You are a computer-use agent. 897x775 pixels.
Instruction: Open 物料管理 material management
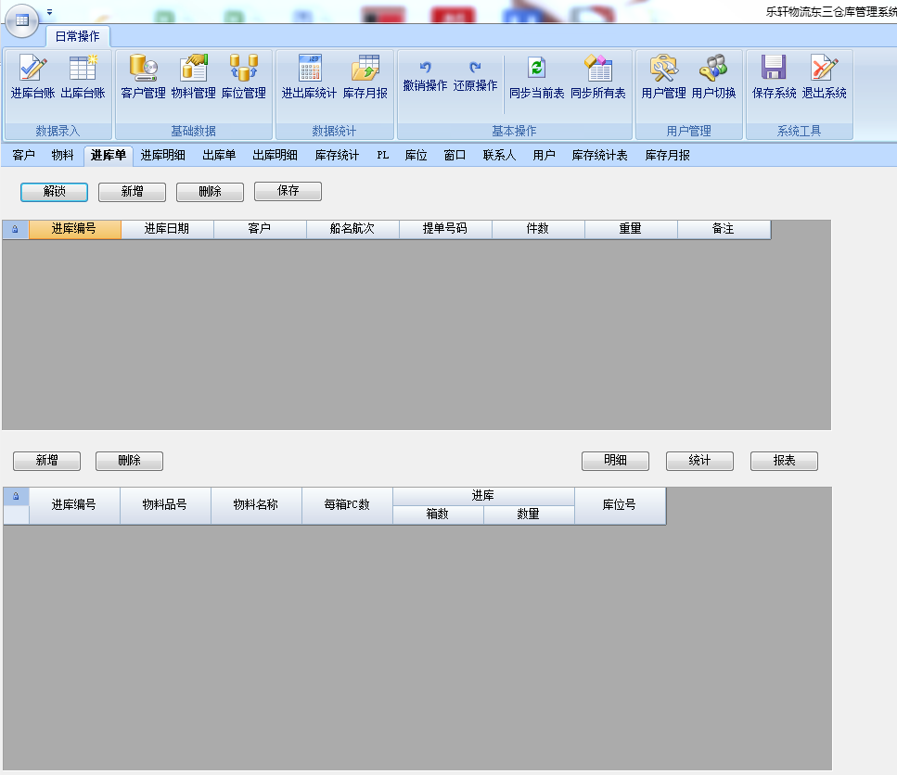click(193, 77)
